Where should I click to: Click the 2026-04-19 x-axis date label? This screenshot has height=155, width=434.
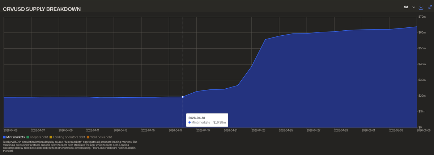203,130
